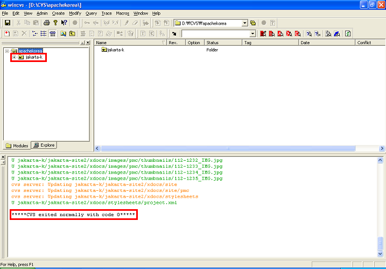Click the Print icon in toolbar
Viewport: 386px width, 269px height.
click(46, 23)
